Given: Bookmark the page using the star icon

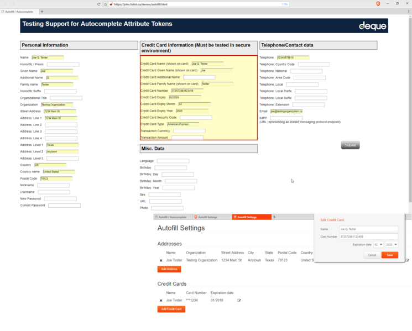Looking at the screenshot, I should (105, 4).
